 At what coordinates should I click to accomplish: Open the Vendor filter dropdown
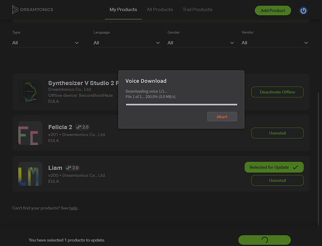pyautogui.click(x=275, y=43)
